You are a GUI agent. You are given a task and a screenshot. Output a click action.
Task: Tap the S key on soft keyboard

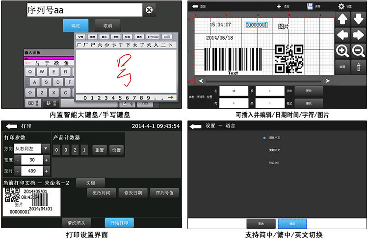click(x=46, y=82)
